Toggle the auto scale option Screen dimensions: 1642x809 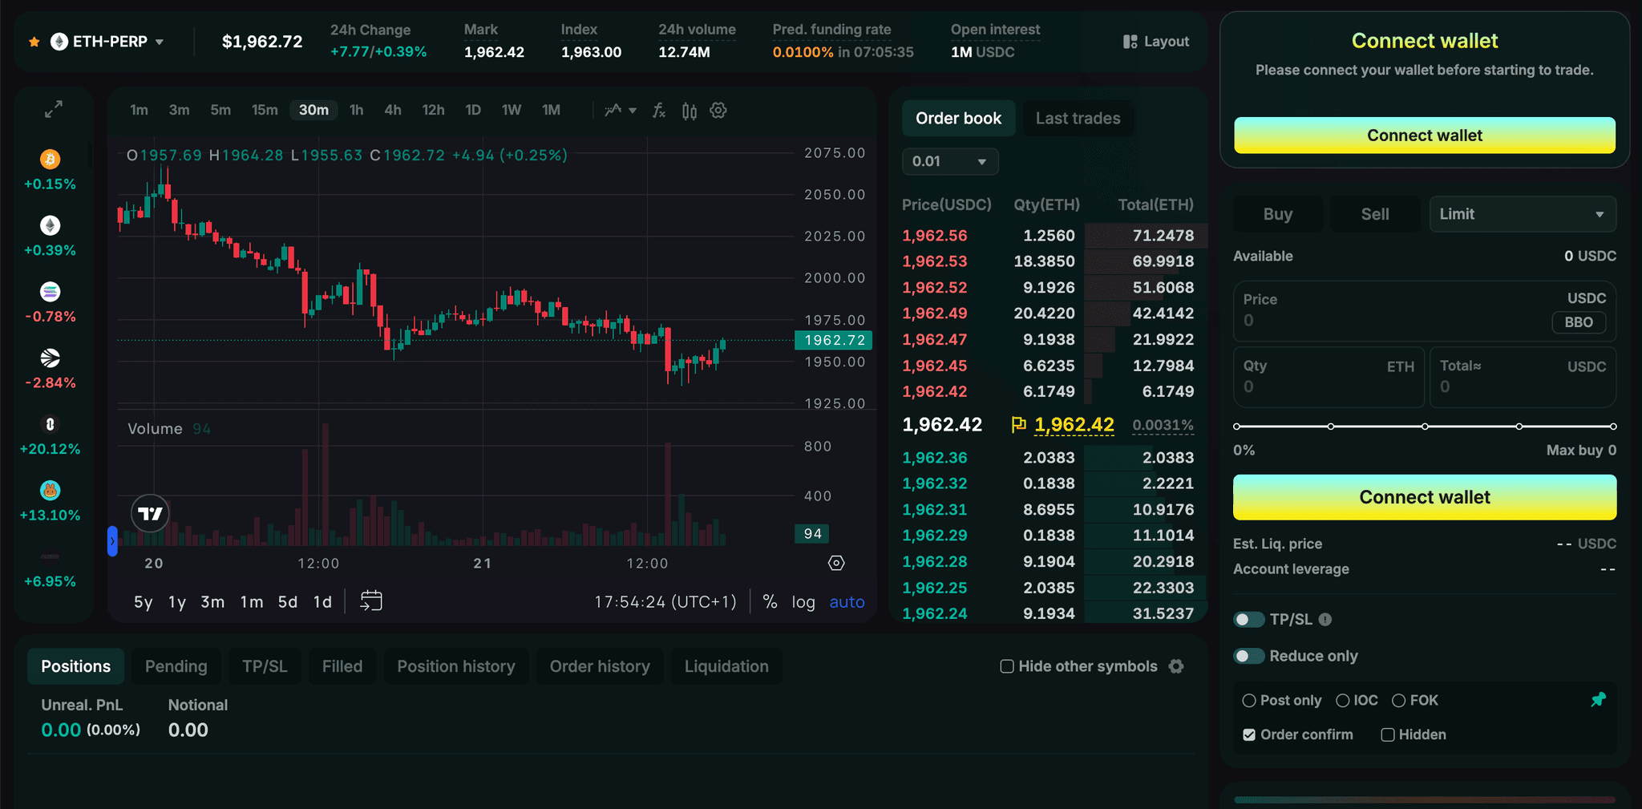(847, 601)
